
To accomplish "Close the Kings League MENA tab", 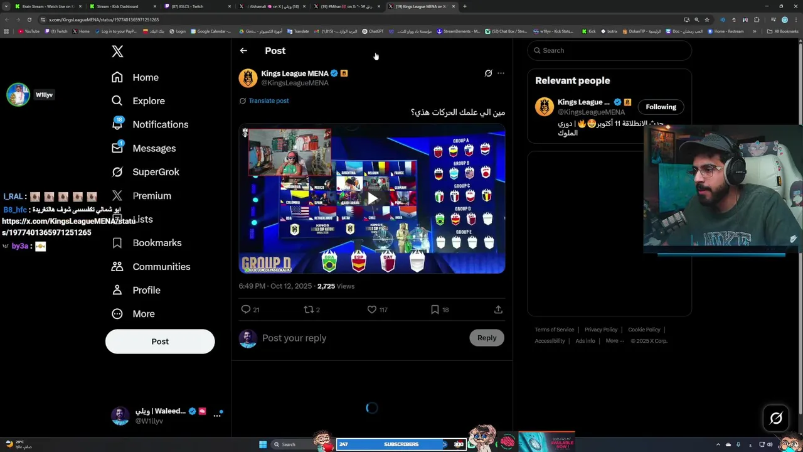I will 453,6.
